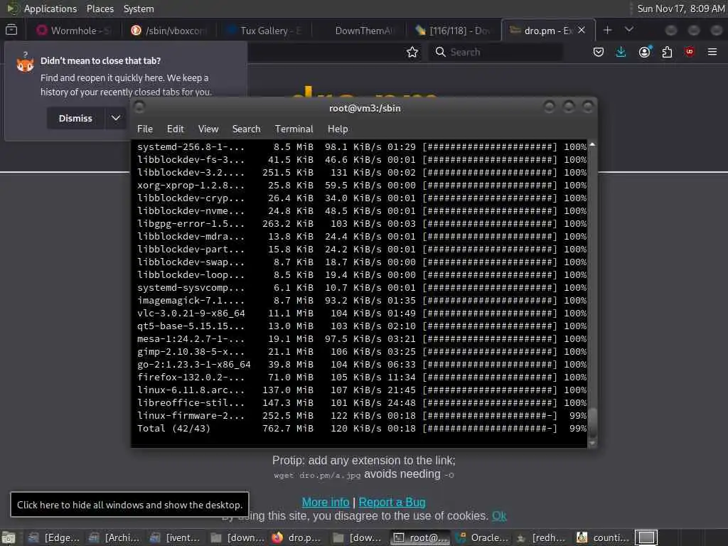Viewport: 728px width, 546px height.
Task: Open new tab with plus button
Action: [607, 30]
